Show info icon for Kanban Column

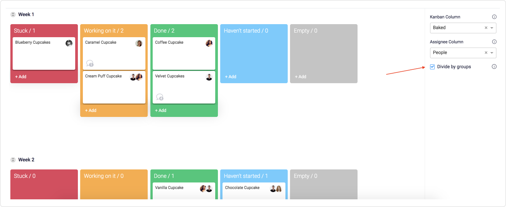pos(494,17)
